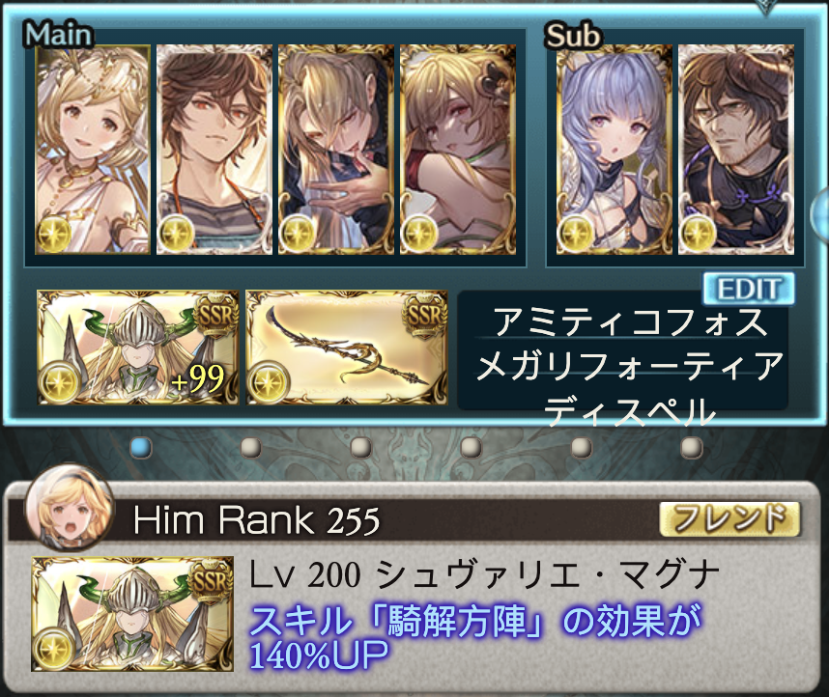Select third main slot long-haired blonde character
Image resolution: width=829 pixels, height=697 pixels.
pos(336,150)
